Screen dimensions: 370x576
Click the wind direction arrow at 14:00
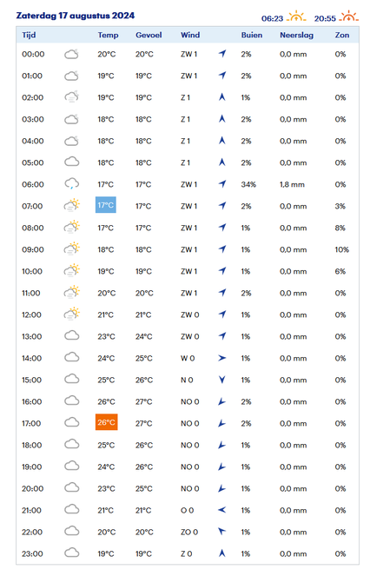click(222, 358)
